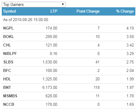This screenshot has height=109, width=138.
Task: Open the BOKL stock symbol
Action: (8, 37)
